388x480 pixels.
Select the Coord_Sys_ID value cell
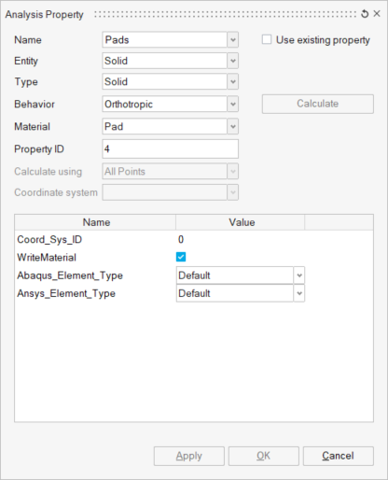240,239
